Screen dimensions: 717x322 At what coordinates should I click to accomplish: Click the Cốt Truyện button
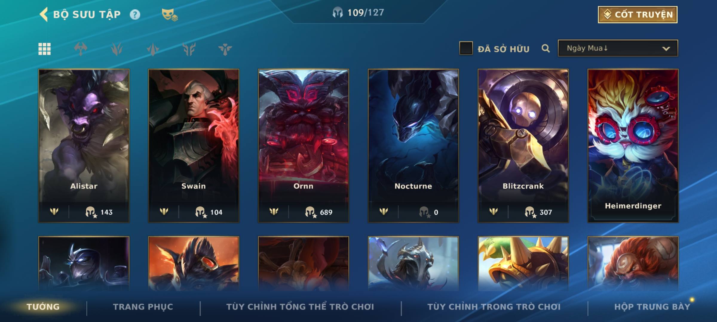tap(638, 14)
